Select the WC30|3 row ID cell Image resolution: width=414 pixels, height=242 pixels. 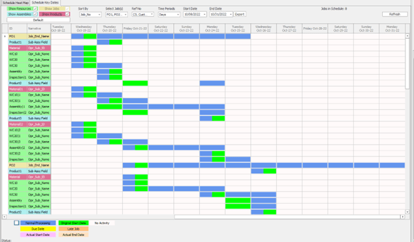pyautogui.click(x=17, y=142)
